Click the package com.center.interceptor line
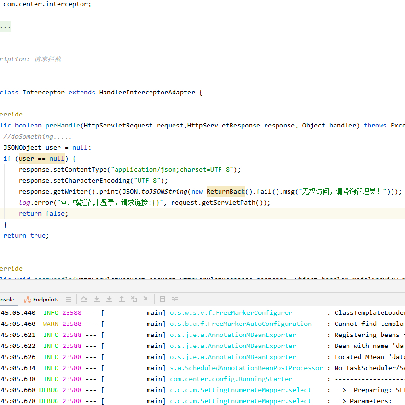The image size is (405, 405). pos(47,4)
